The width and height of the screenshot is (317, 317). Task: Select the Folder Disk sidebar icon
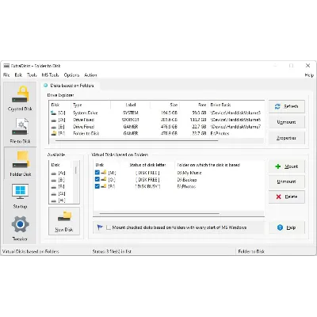pos(20,164)
